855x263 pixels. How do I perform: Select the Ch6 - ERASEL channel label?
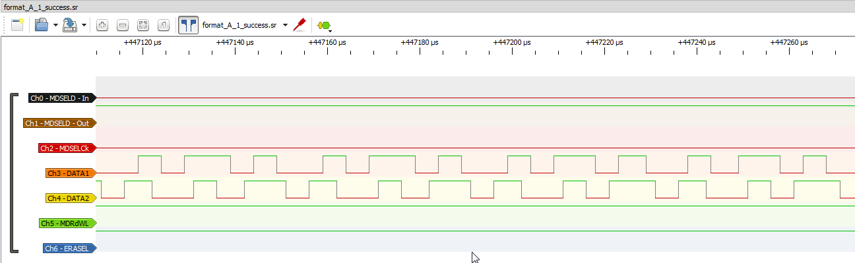pyautogui.click(x=69, y=248)
